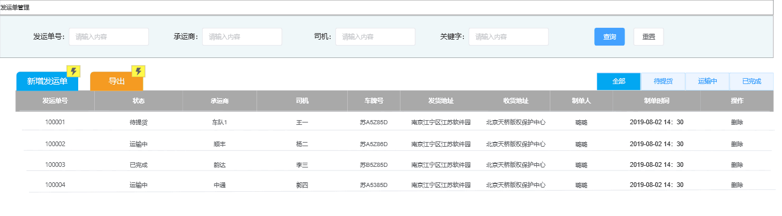The image size is (782, 216).
Task: Export list with 导出 button
Action: 117,82
